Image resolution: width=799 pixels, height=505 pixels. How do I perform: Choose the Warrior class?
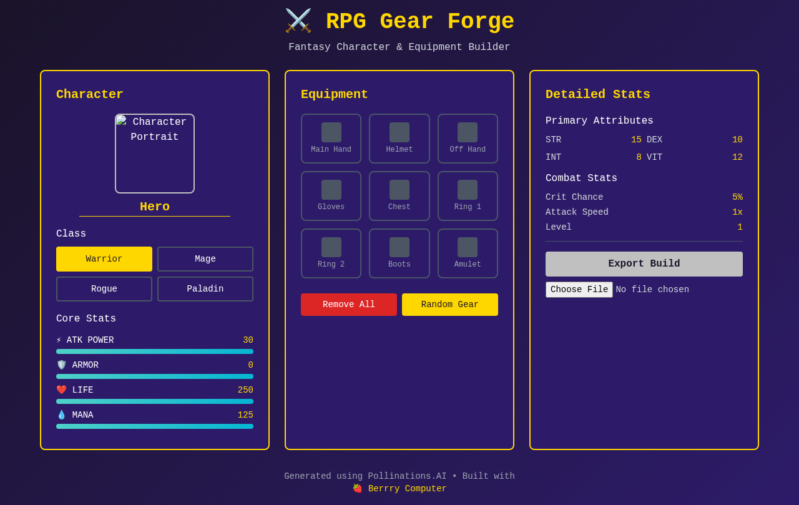pyautogui.click(x=104, y=259)
